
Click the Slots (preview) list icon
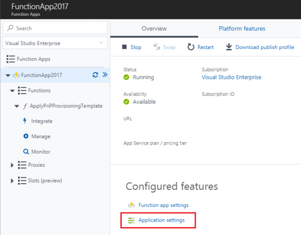22,181
